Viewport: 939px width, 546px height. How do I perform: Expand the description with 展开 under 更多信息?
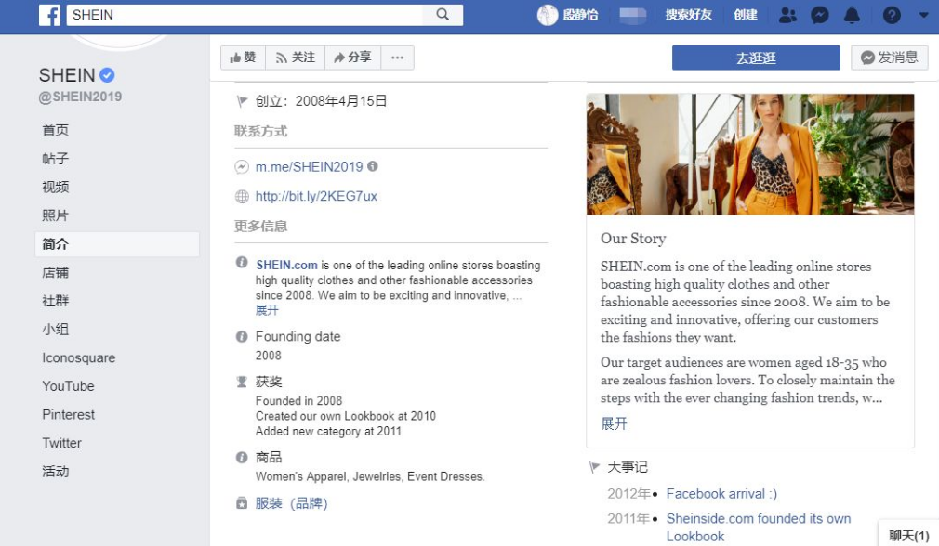pyautogui.click(x=267, y=310)
